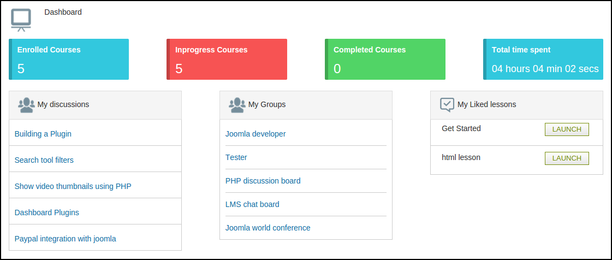Launch the html lesson
The image size is (612, 260).
click(567, 158)
